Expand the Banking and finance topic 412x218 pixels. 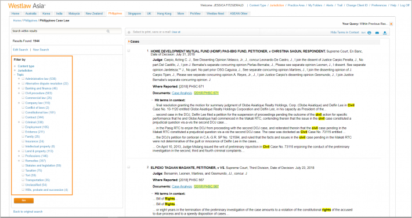coord(19,88)
